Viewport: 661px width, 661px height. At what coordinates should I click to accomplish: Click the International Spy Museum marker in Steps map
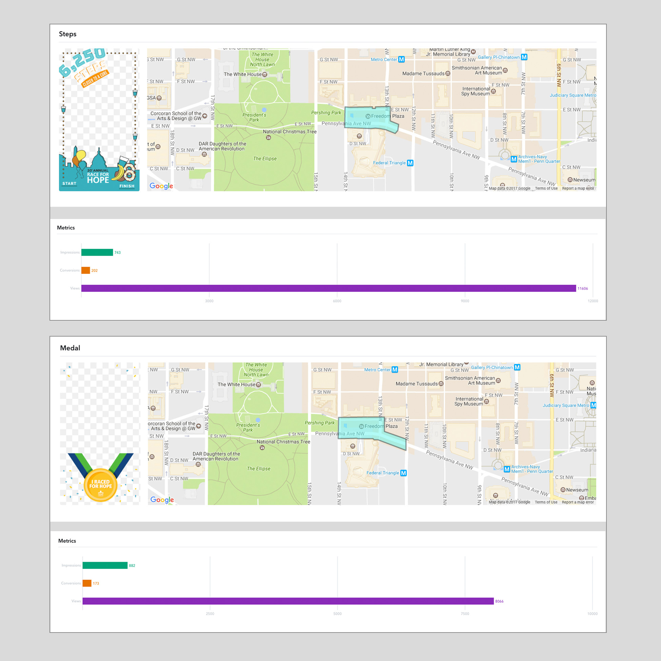click(493, 91)
